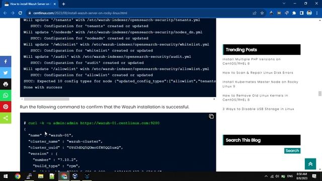This screenshot has width=322, height=181.
Task: Open the tab search dropdown chevron
Action: [x=284, y=4]
